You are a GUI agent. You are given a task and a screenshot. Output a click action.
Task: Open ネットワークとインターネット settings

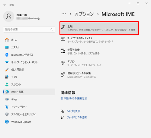tap(29, 62)
